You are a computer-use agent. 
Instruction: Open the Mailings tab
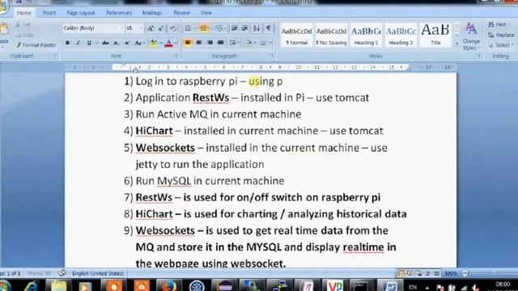152,13
